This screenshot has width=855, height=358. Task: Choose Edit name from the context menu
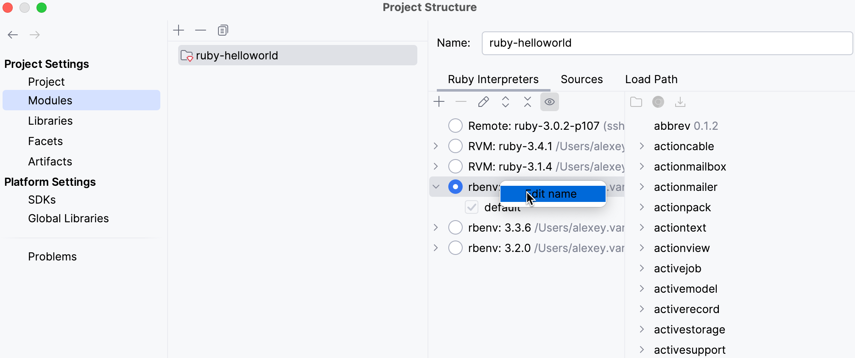[x=553, y=194]
